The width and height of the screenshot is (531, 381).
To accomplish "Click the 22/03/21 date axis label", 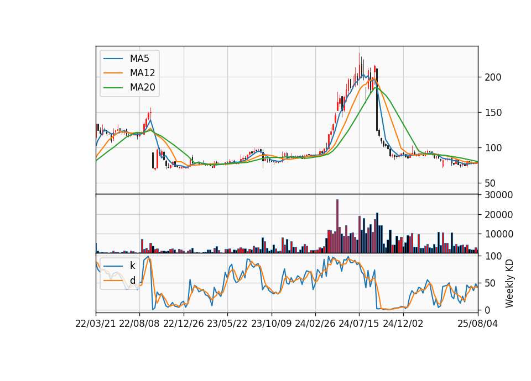I will click(x=96, y=324).
